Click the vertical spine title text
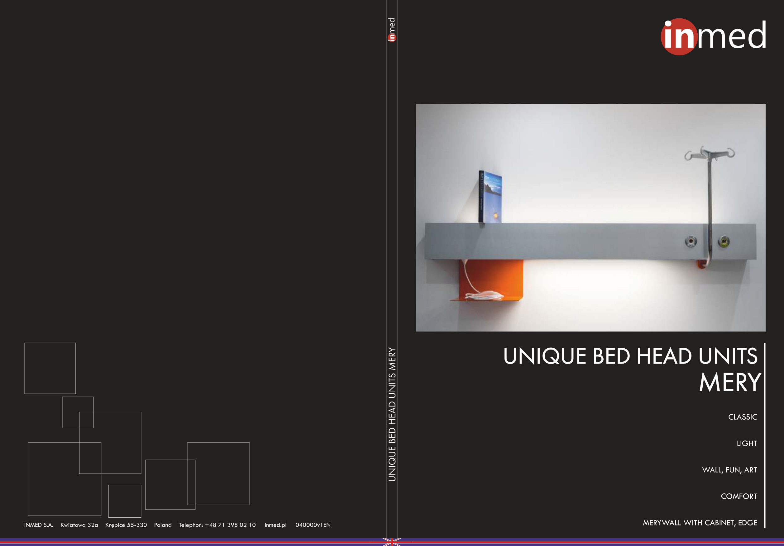784x546 pixels. click(x=392, y=414)
